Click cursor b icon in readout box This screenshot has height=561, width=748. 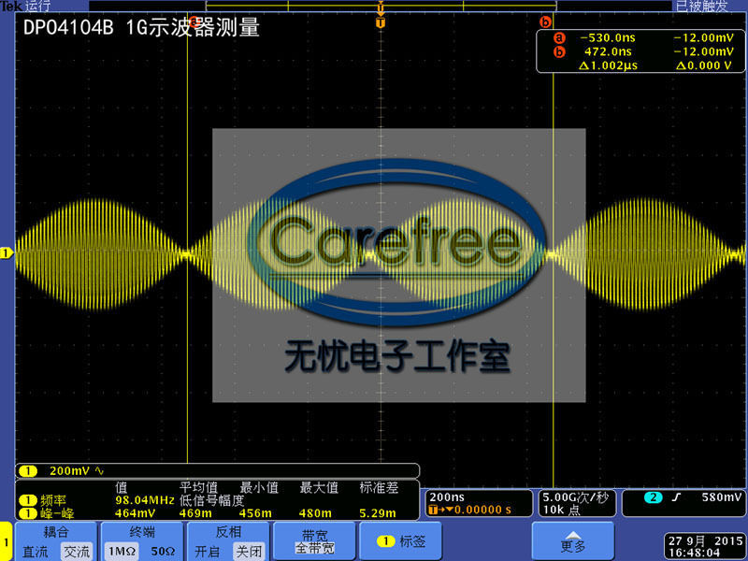click(559, 52)
